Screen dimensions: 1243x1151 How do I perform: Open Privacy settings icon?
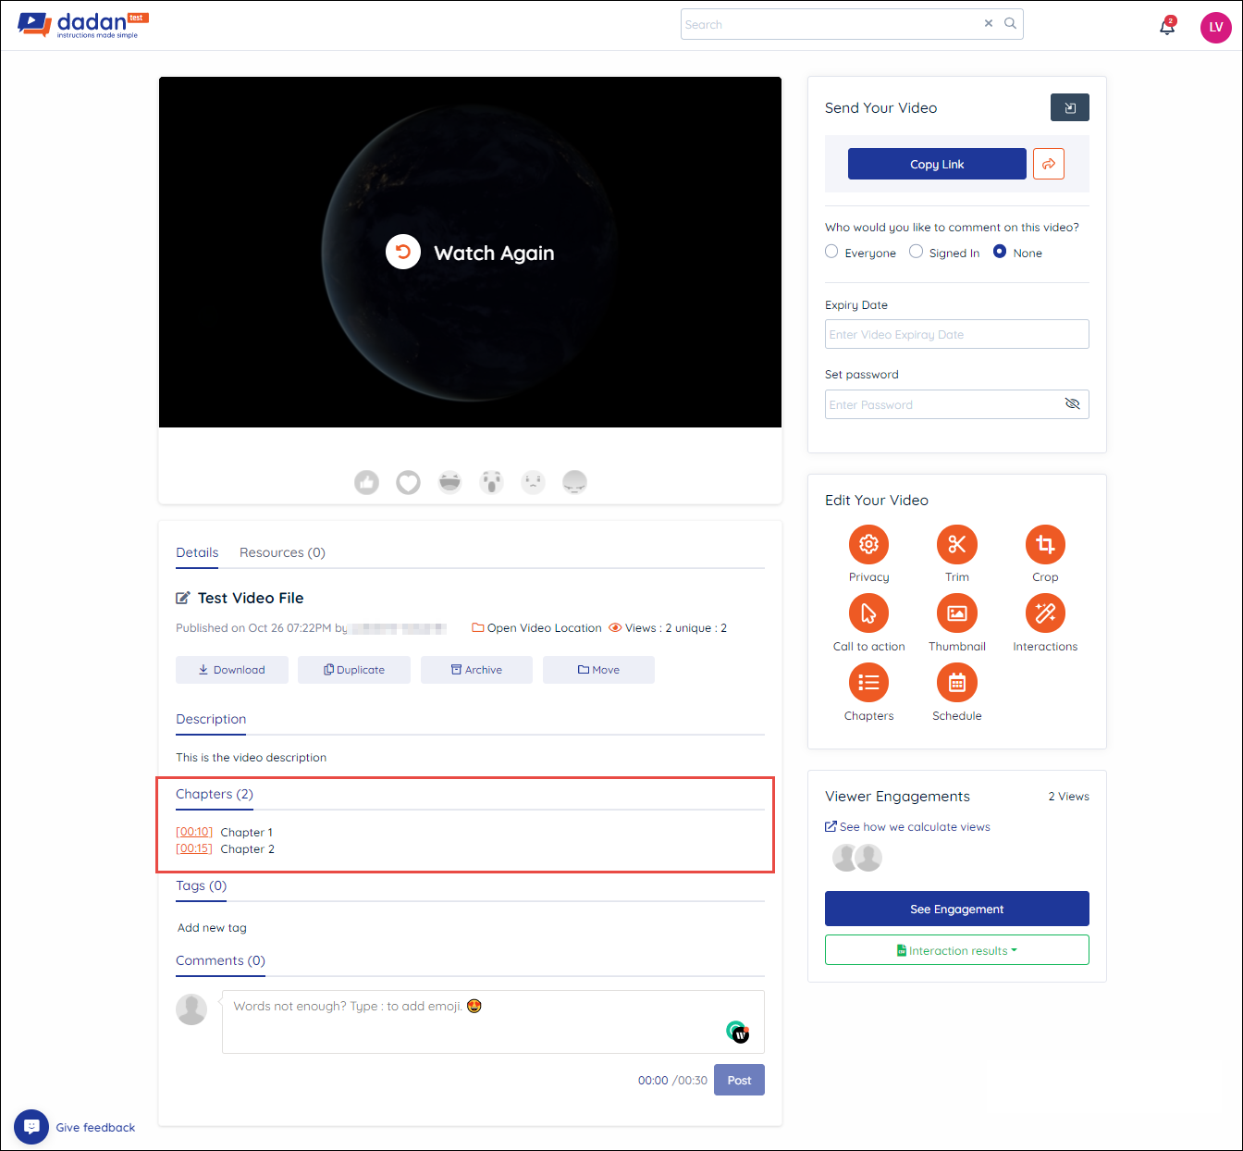(x=869, y=544)
